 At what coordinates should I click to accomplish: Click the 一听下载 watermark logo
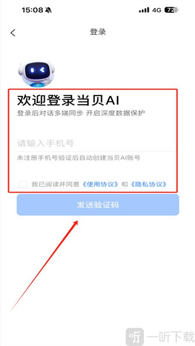(x=134, y=336)
